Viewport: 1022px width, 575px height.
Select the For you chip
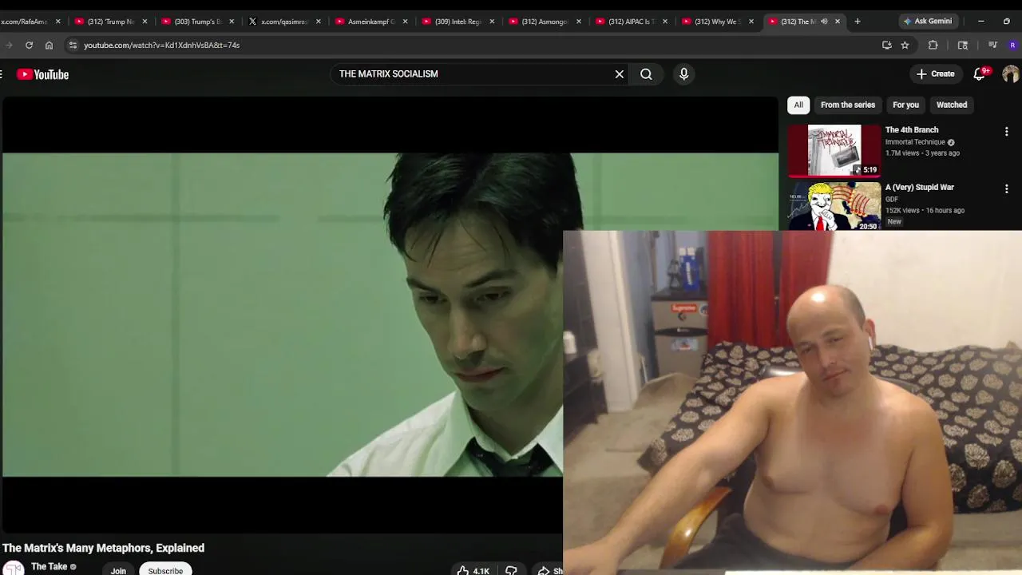(x=905, y=105)
